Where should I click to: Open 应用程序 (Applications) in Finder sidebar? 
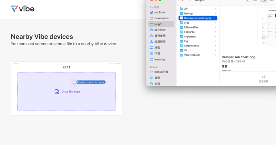click(x=161, y=42)
